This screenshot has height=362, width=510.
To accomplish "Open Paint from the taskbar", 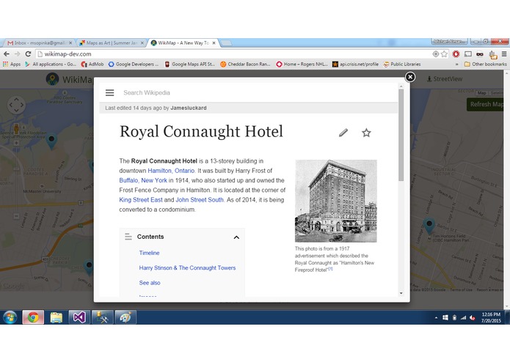I will click(125, 317).
